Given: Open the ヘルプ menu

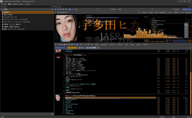Looking at the screenshot, I should tap(27, 4).
